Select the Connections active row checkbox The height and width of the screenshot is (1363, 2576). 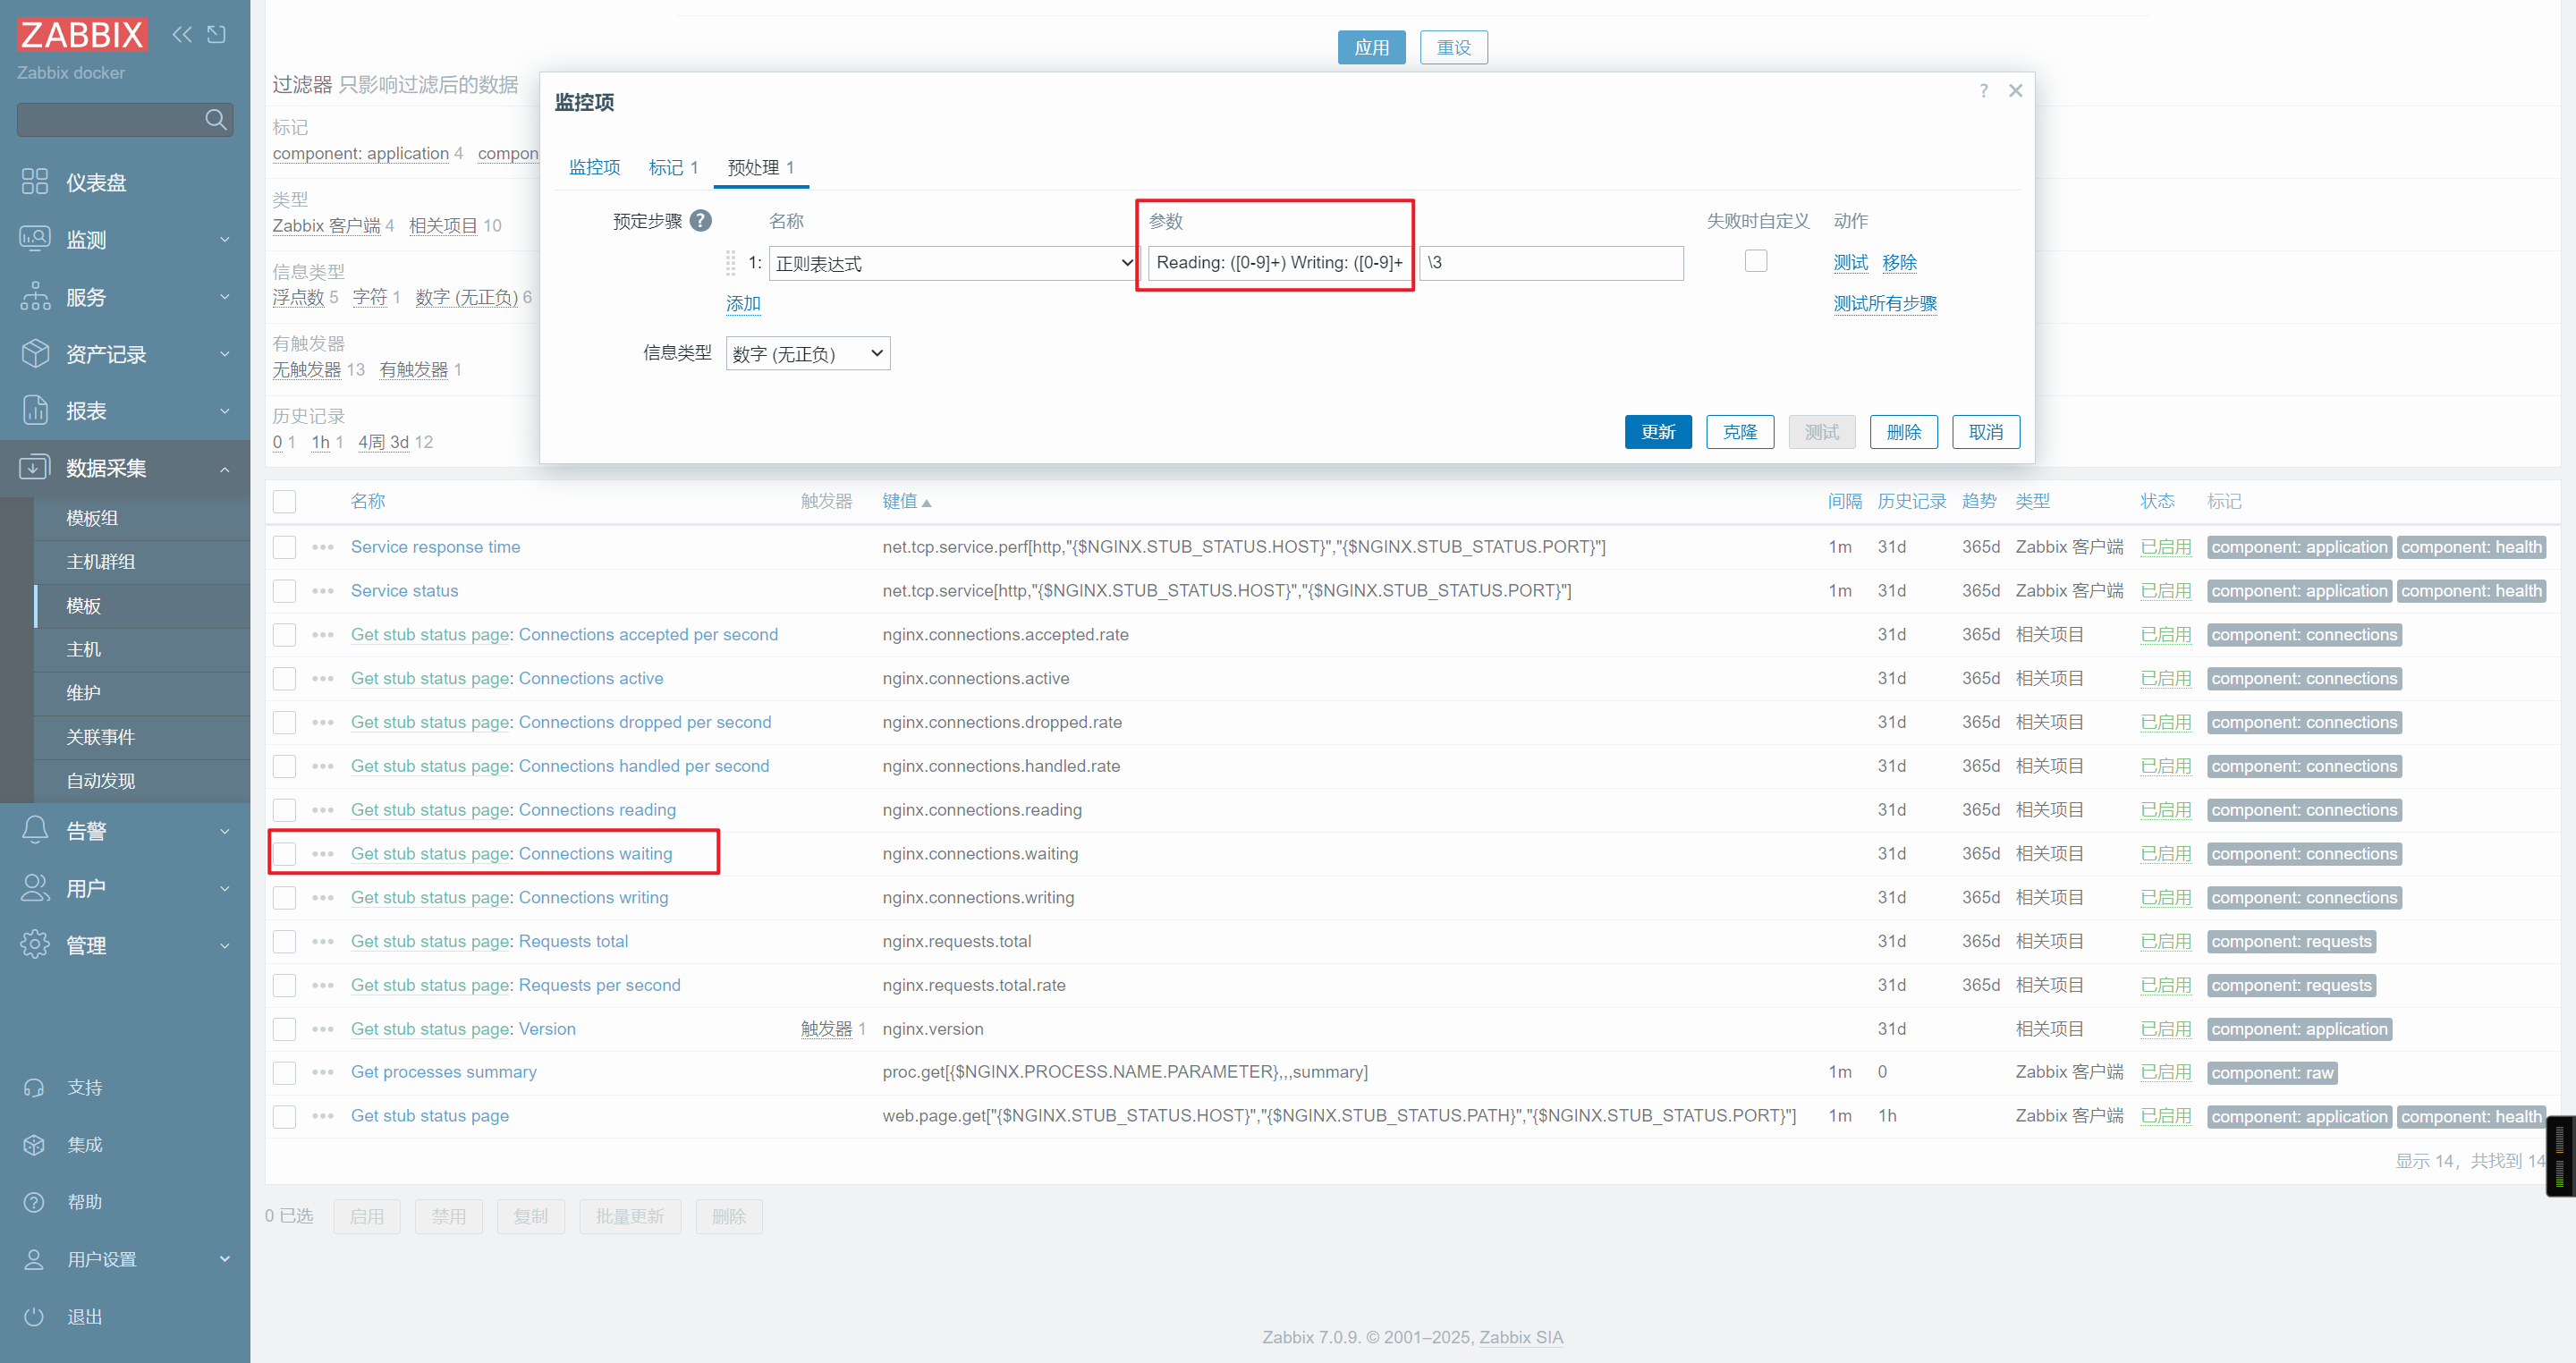tap(285, 679)
